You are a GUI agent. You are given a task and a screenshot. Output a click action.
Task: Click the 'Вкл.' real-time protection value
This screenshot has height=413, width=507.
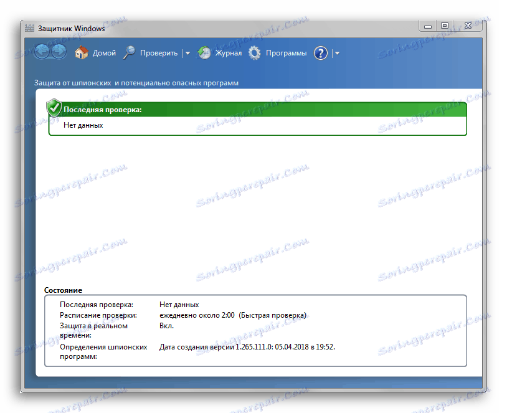click(166, 326)
